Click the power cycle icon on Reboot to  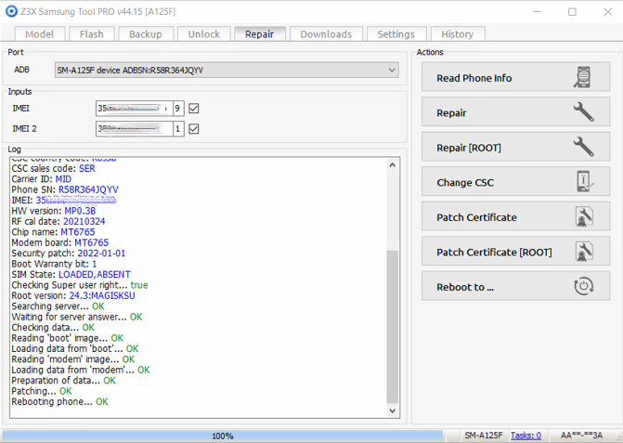pos(583,287)
